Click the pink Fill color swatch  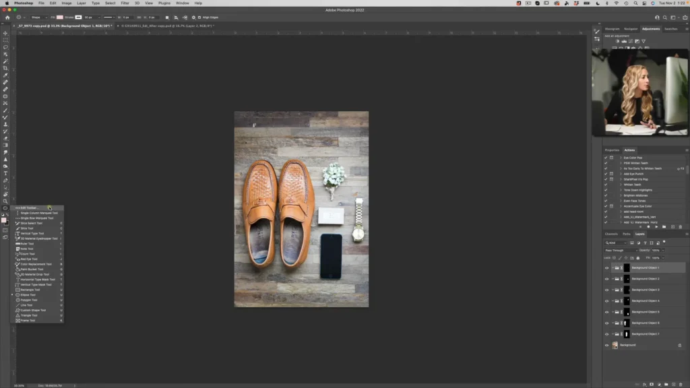coord(60,18)
